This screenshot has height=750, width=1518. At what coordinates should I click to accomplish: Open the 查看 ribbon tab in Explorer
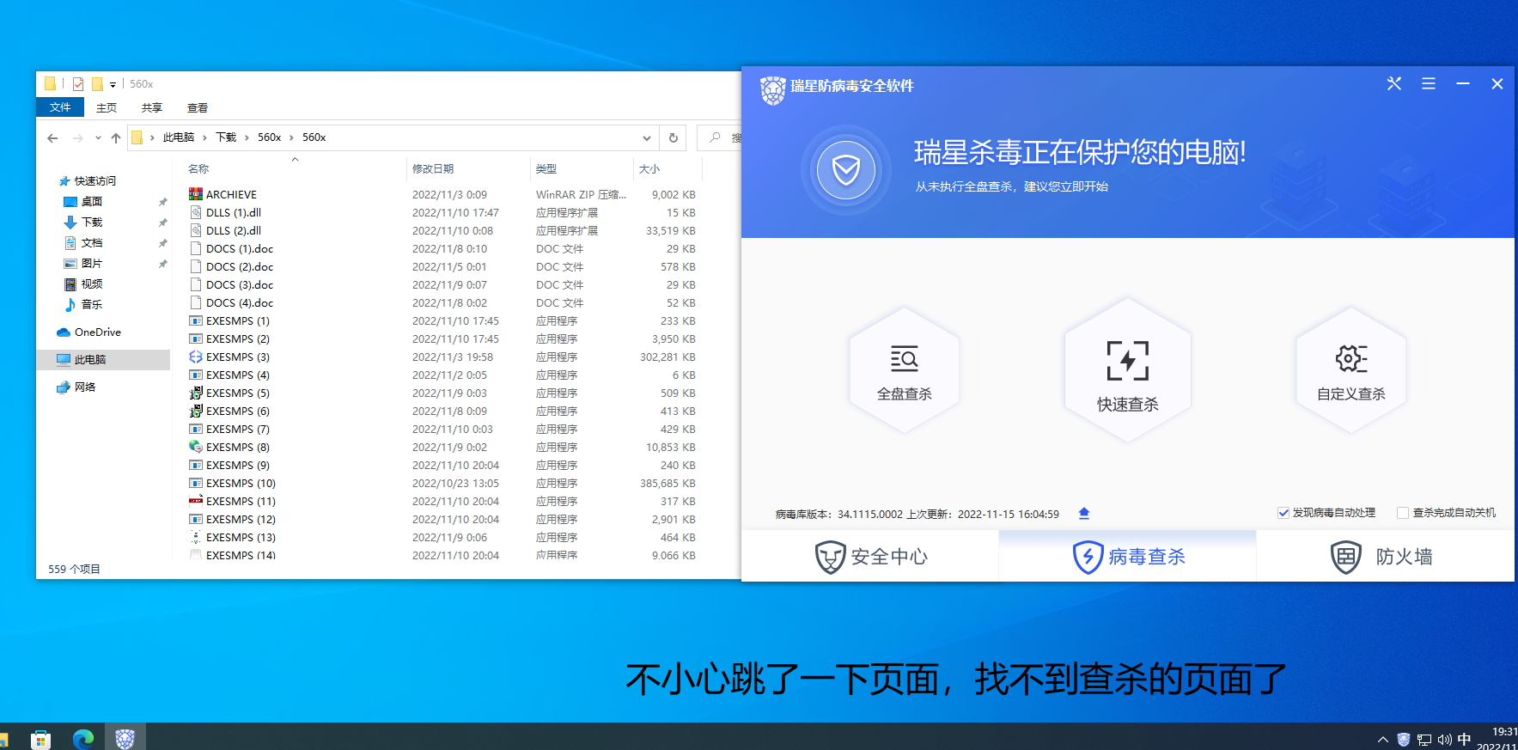[x=198, y=107]
